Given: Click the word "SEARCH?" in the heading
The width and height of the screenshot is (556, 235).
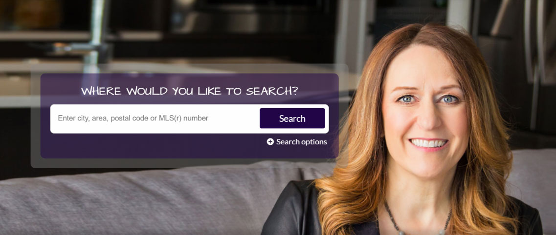Looking at the screenshot, I should tap(272, 91).
